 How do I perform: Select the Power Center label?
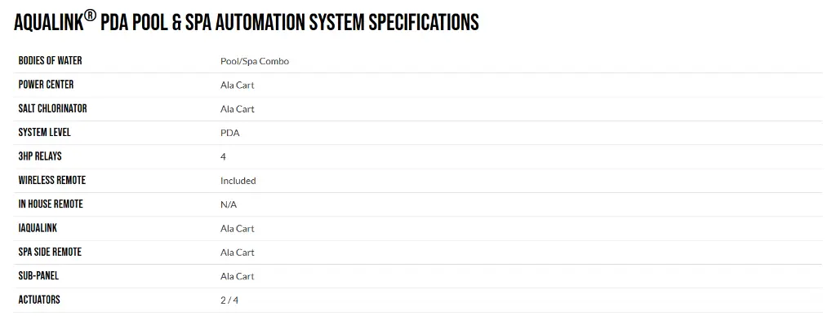pyautogui.click(x=46, y=85)
